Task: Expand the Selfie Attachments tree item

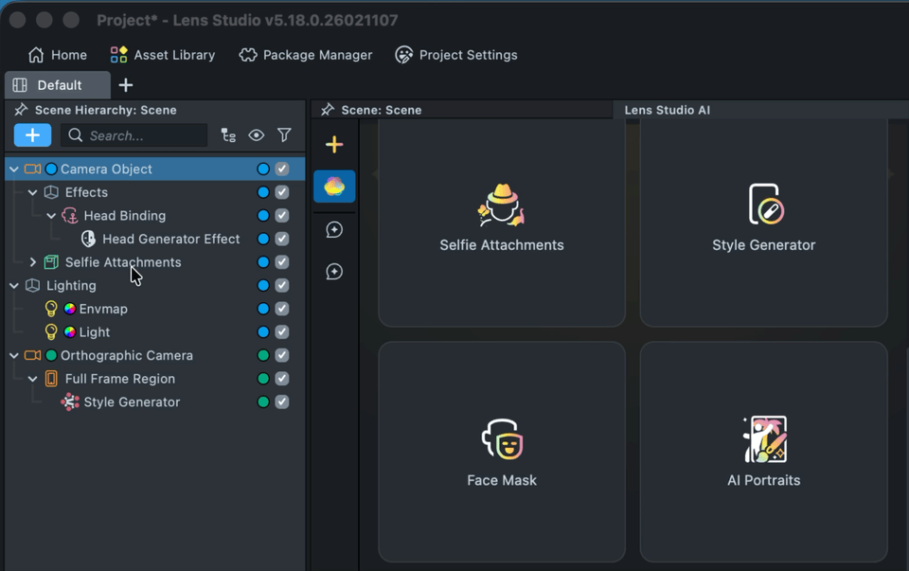Action: point(33,262)
